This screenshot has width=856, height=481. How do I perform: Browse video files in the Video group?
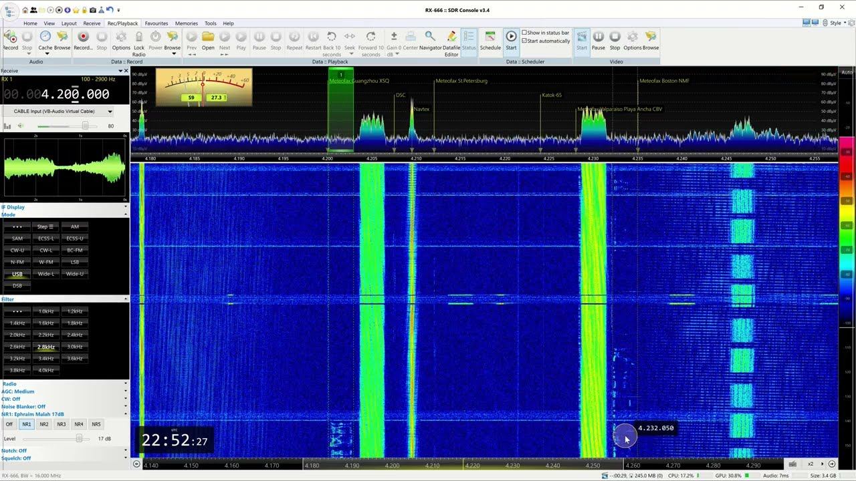click(651, 40)
